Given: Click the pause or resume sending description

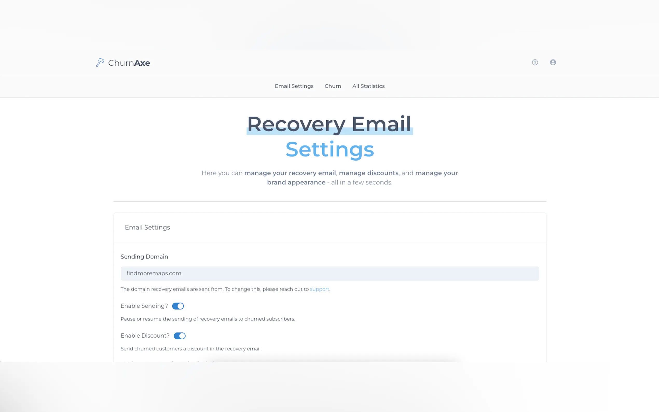Looking at the screenshot, I should click(208, 319).
